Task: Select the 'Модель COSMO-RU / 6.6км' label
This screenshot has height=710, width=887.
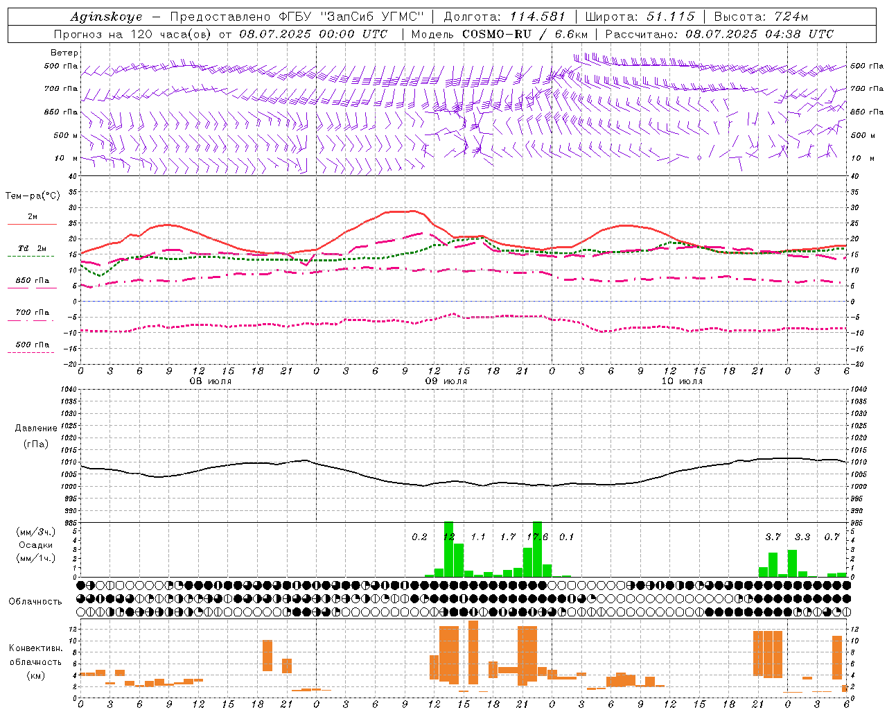Action: (499, 34)
